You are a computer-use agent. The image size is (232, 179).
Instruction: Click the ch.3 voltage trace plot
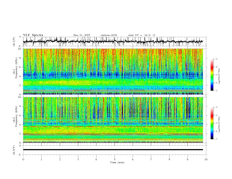pyautogui.click(x=115, y=150)
